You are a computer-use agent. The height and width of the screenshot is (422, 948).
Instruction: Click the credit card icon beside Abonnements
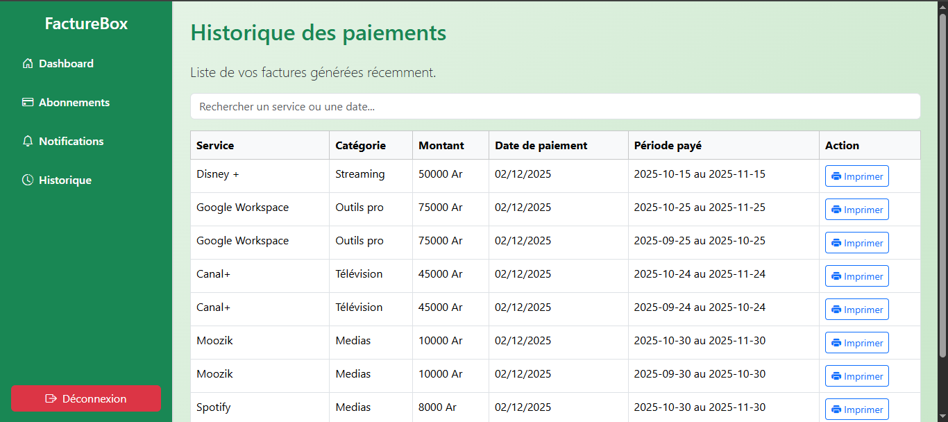click(28, 103)
